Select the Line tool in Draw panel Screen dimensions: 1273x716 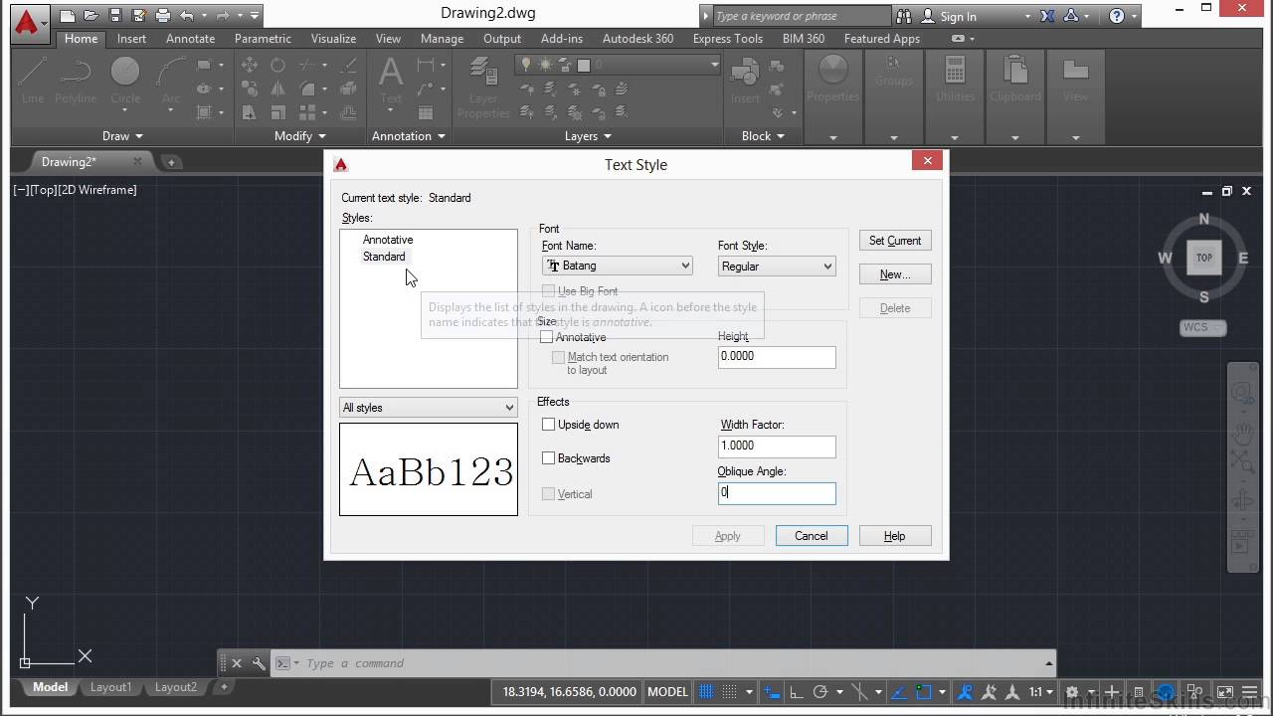pyautogui.click(x=33, y=80)
